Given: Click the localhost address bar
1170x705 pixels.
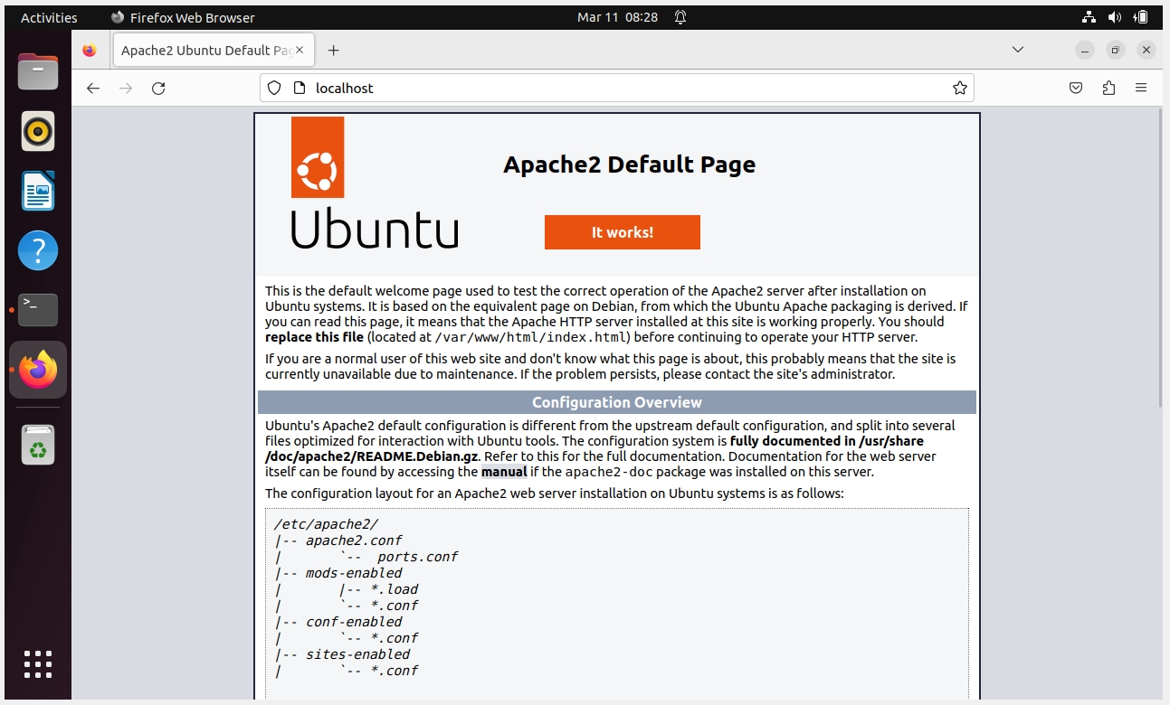Looking at the screenshot, I should click(x=616, y=88).
